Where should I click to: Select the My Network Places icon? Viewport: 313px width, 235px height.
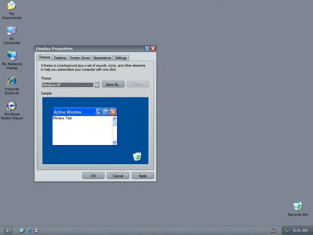12,60
